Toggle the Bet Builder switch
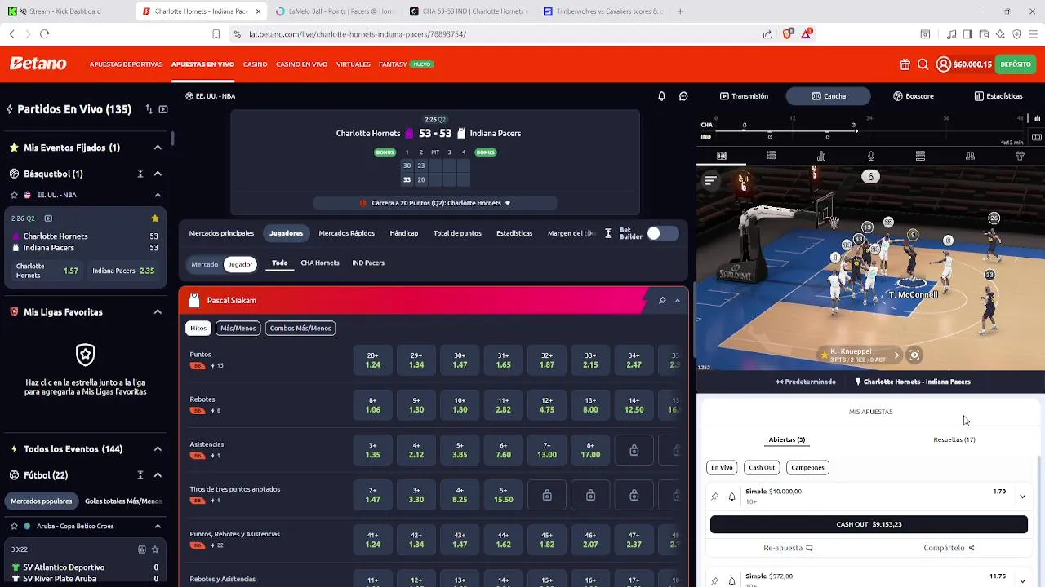1045x587 pixels. click(x=662, y=234)
